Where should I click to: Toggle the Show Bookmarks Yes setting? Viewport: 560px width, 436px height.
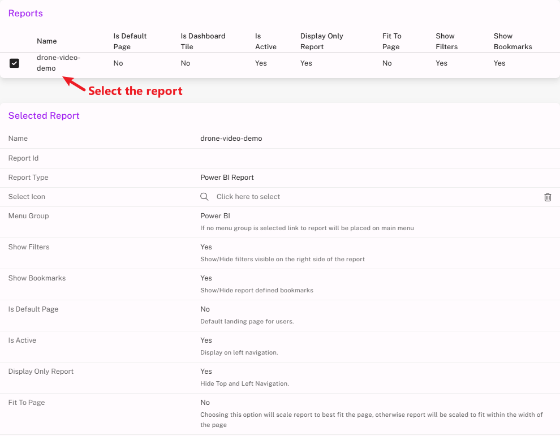point(206,278)
